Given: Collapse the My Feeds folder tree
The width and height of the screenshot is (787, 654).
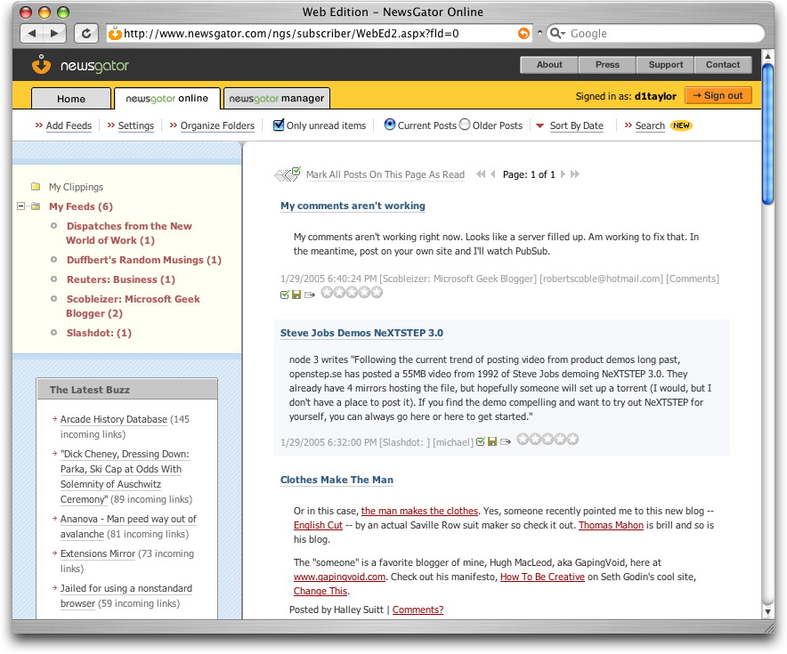Looking at the screenshot, I should pos(20,206).
